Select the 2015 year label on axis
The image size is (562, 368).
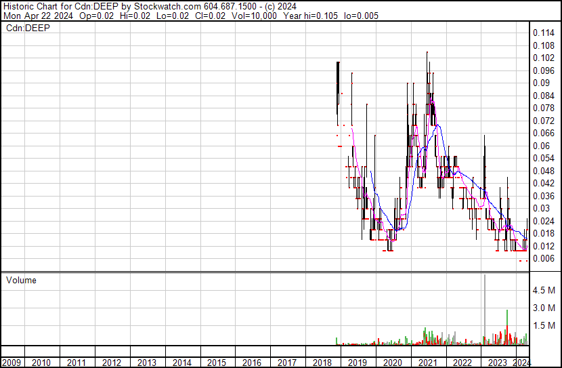point(217,363)
